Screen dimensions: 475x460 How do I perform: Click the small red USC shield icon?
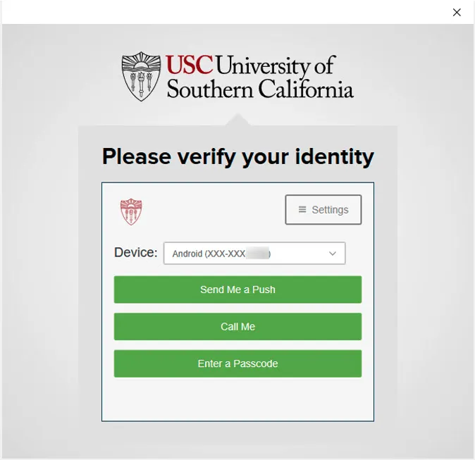tap(131, 211)
